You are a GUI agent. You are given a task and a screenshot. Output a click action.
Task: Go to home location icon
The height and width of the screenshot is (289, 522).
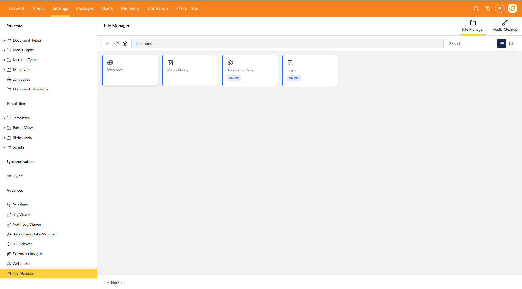pyautogui.click(x=125, y=43)
